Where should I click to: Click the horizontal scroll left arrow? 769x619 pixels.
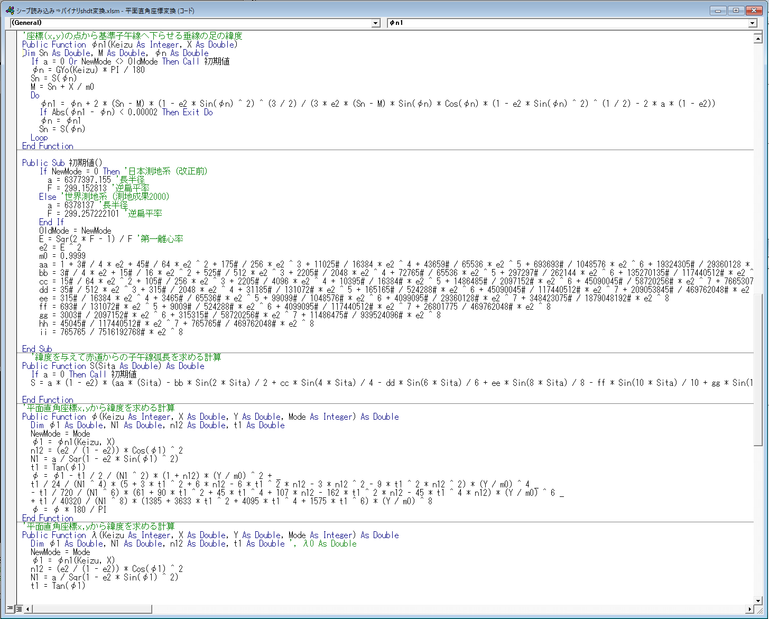point(29,609)
